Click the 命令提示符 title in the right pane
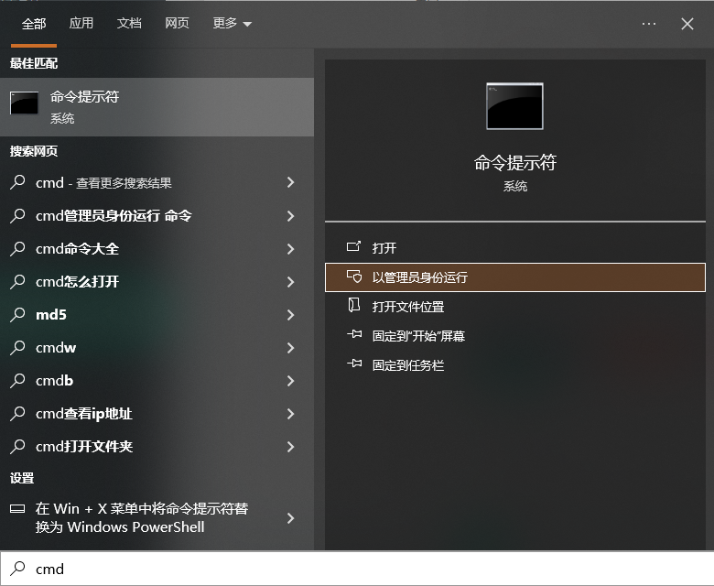Image resolution: width=714 pixels, height=586 pixels. (515, 162)
